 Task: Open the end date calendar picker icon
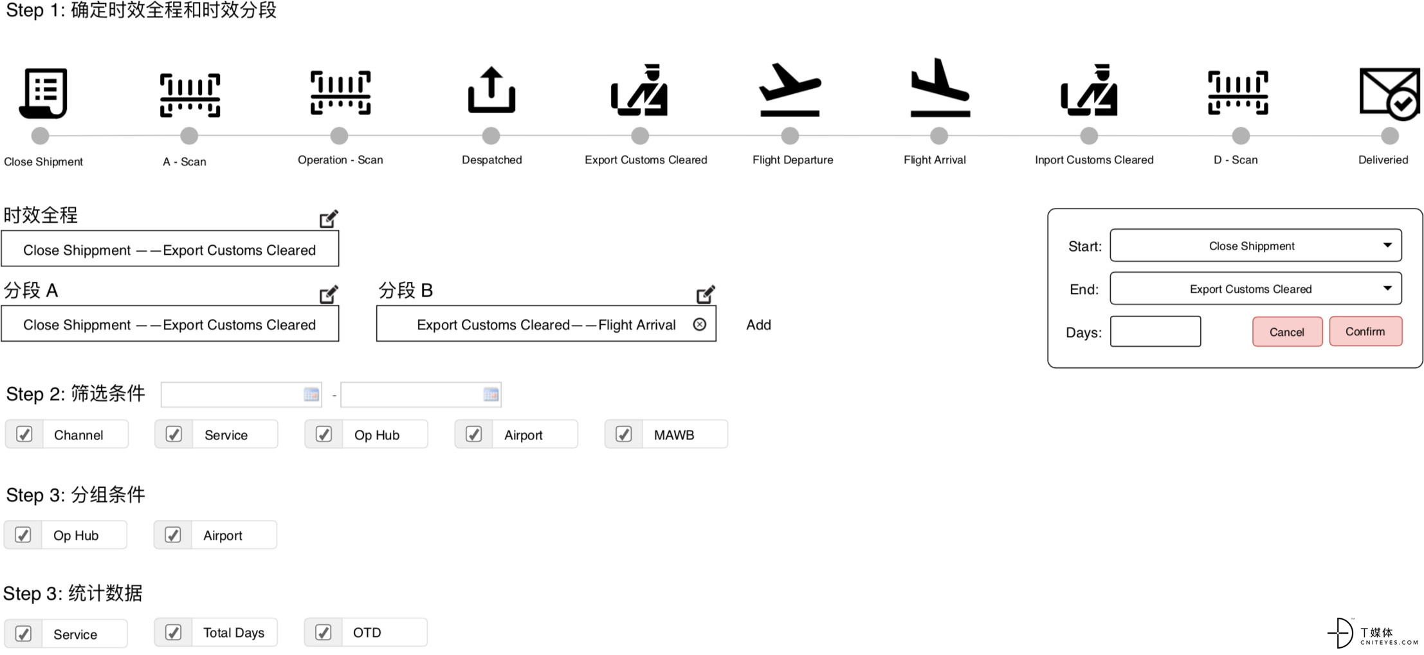pyautogui.click(x=491, y=394)
